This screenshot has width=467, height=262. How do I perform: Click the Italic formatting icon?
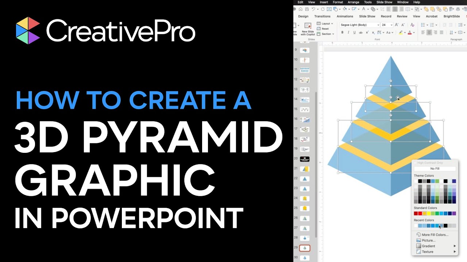(x=348, y=32)
